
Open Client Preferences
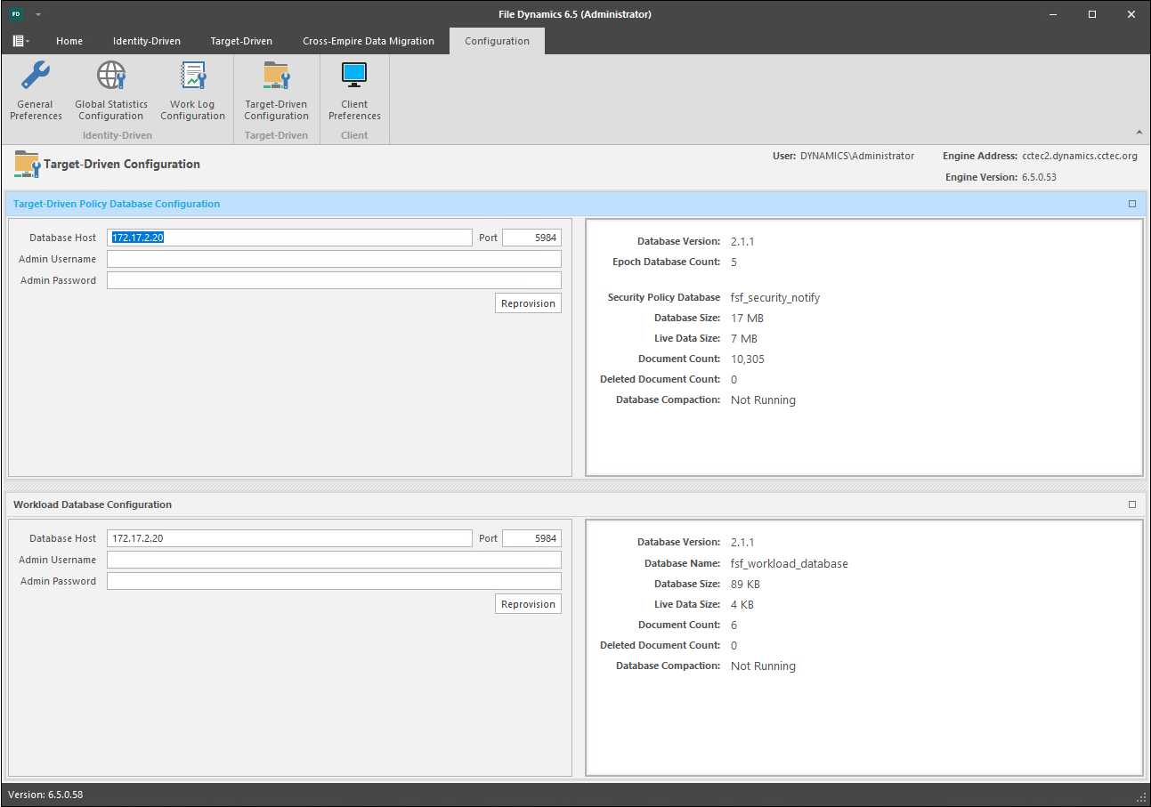pyautogui.click(x=354, y=91)
